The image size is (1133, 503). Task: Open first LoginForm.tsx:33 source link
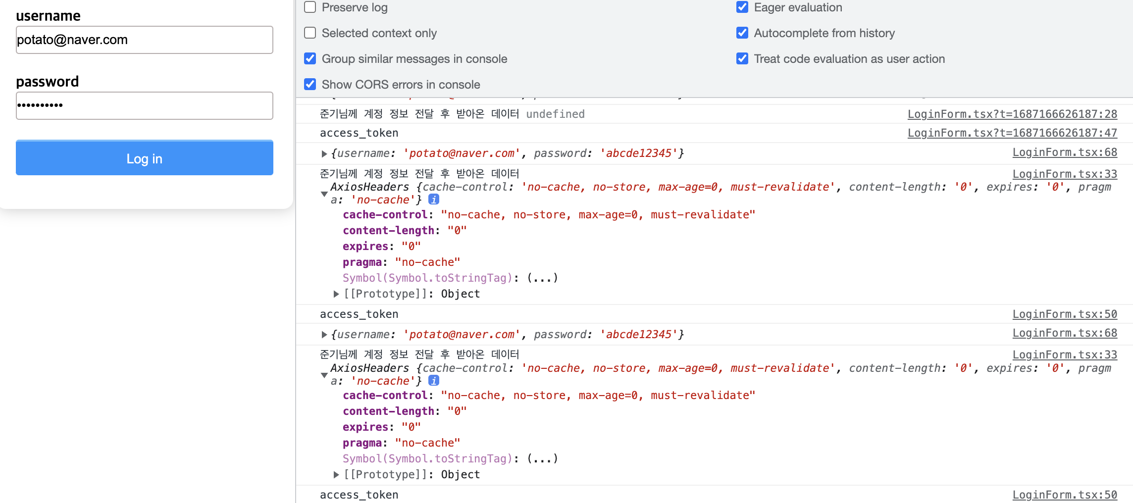(x=1065, y=174)
